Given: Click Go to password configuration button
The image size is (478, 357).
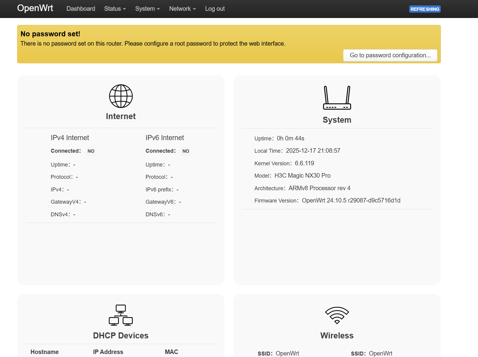Looking at the screenshot, I should [x=390, y=55].
